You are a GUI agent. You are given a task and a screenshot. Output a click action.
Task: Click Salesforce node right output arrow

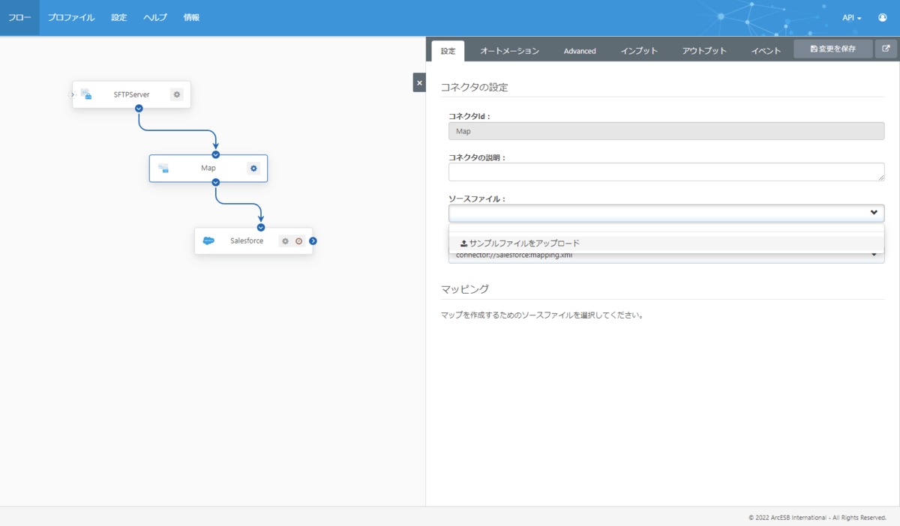tap(313, 241)
